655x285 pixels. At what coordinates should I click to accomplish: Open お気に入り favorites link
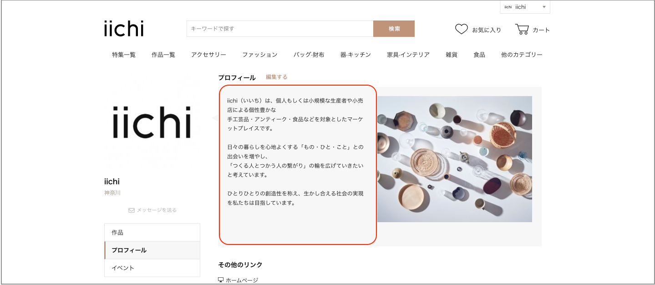(487, 30)
